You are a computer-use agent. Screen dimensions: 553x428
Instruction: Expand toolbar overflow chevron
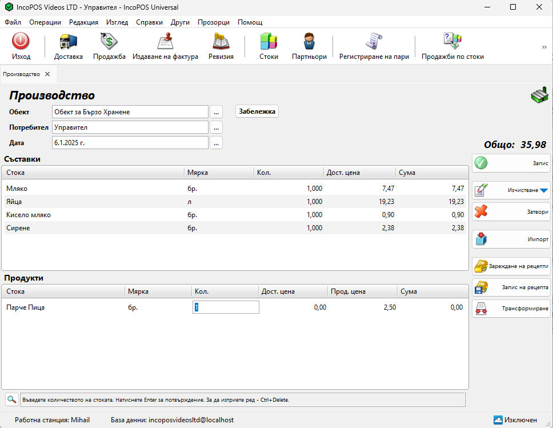(544, 47)
